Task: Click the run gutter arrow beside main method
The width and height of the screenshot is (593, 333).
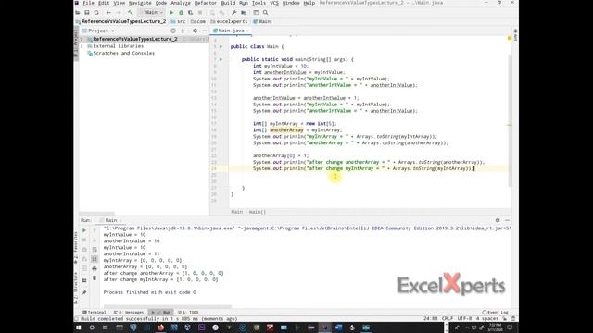Action: (221, 59)
